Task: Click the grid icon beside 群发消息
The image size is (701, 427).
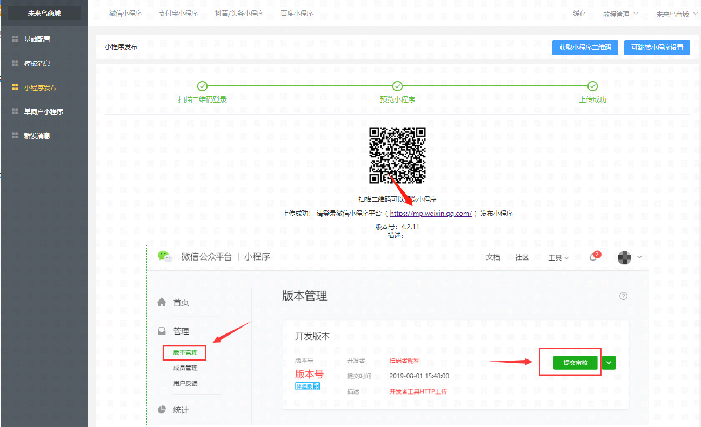Action: click(x=15, y=136)
